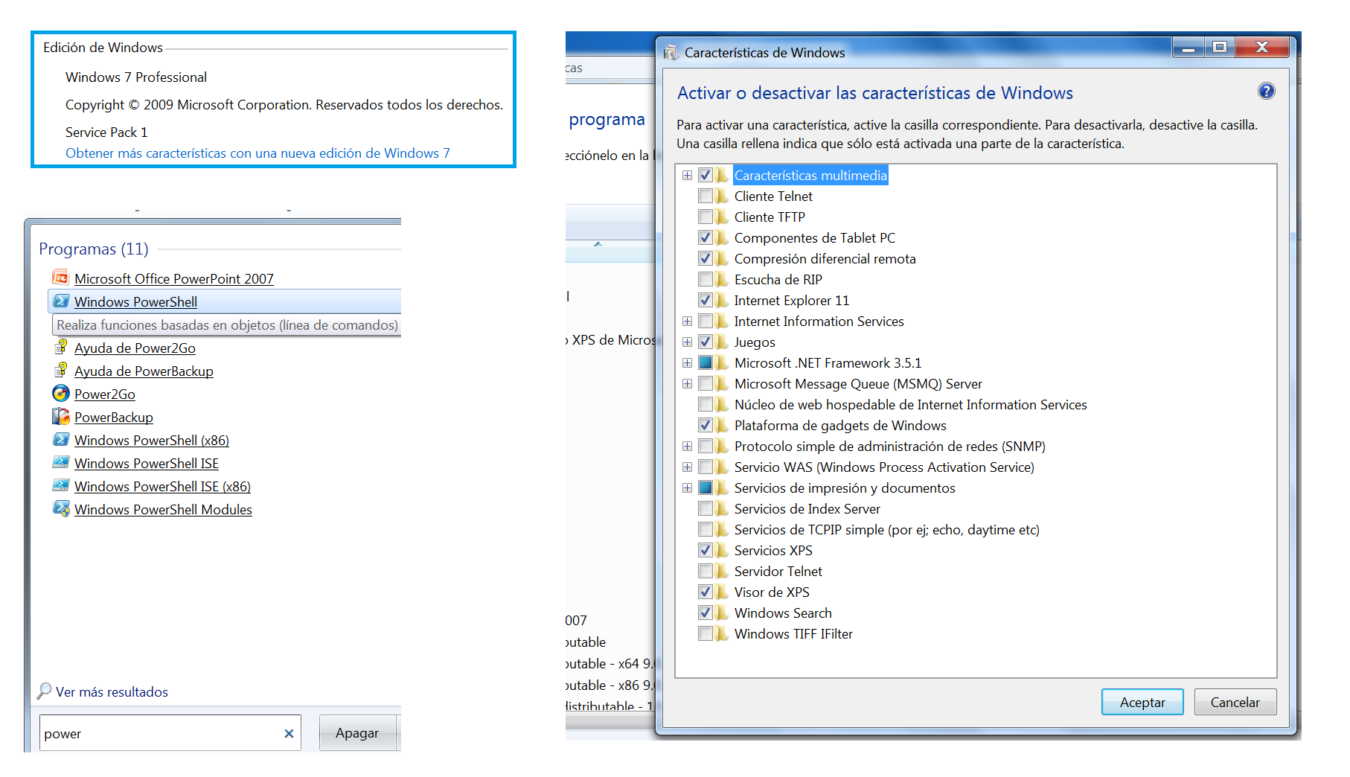Click the Apagar shutdown button
Screen dimensions: 1350x777
[x=357, y=733]
